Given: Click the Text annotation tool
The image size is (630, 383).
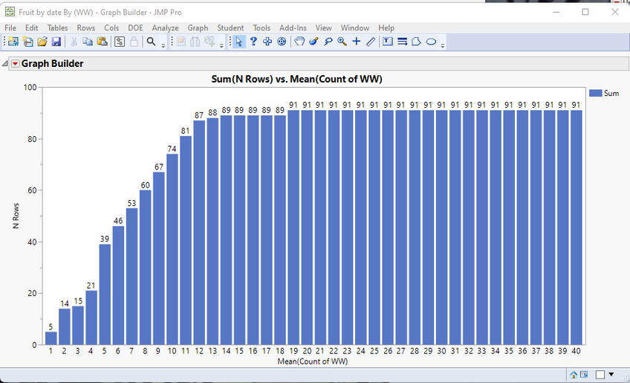Looking at the screenshot, I should (x=388, y=42).
